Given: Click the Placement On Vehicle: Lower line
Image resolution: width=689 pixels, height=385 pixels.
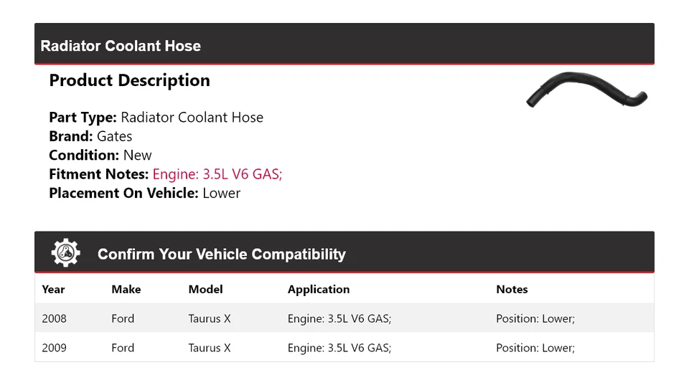Looking at the screenshot, I should coord(144,193).
